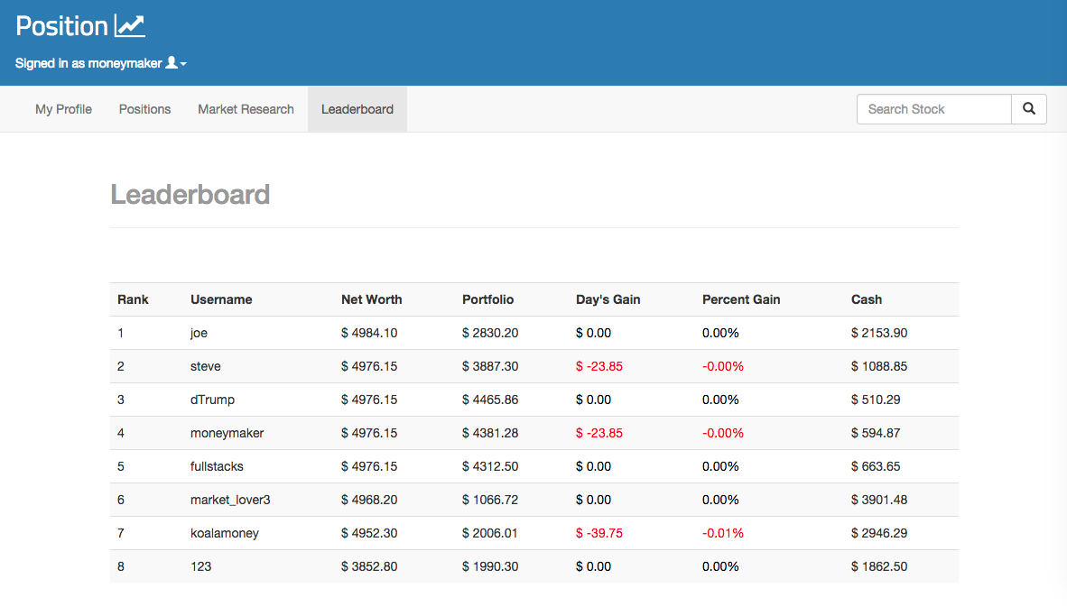The width and height of the screenshot is (1067, 616).
Task: Select username moneymaker in table row
Action: click(x=227, y=433)
